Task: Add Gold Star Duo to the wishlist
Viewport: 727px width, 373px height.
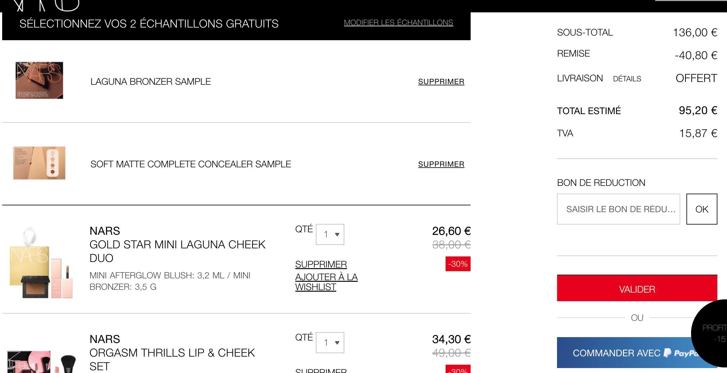Action: coord(326,282)
